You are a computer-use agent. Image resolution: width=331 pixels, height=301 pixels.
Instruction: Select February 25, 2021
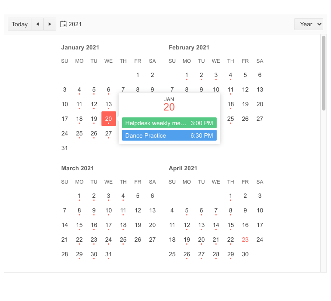click(230, 119)
